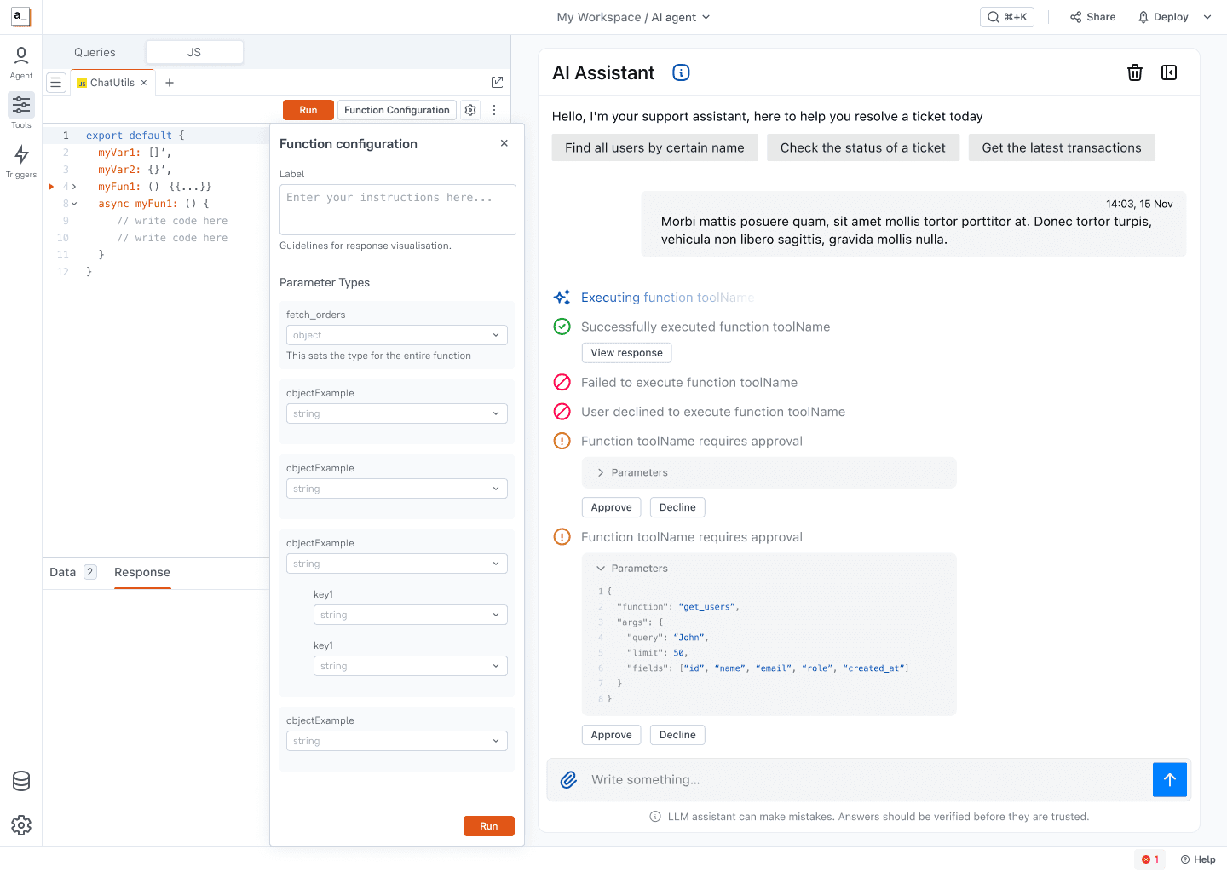Screen dimensions: 1227x873
Task: Switch to the Queries tab
Action: pyautogui.click(x=95, y=52)
